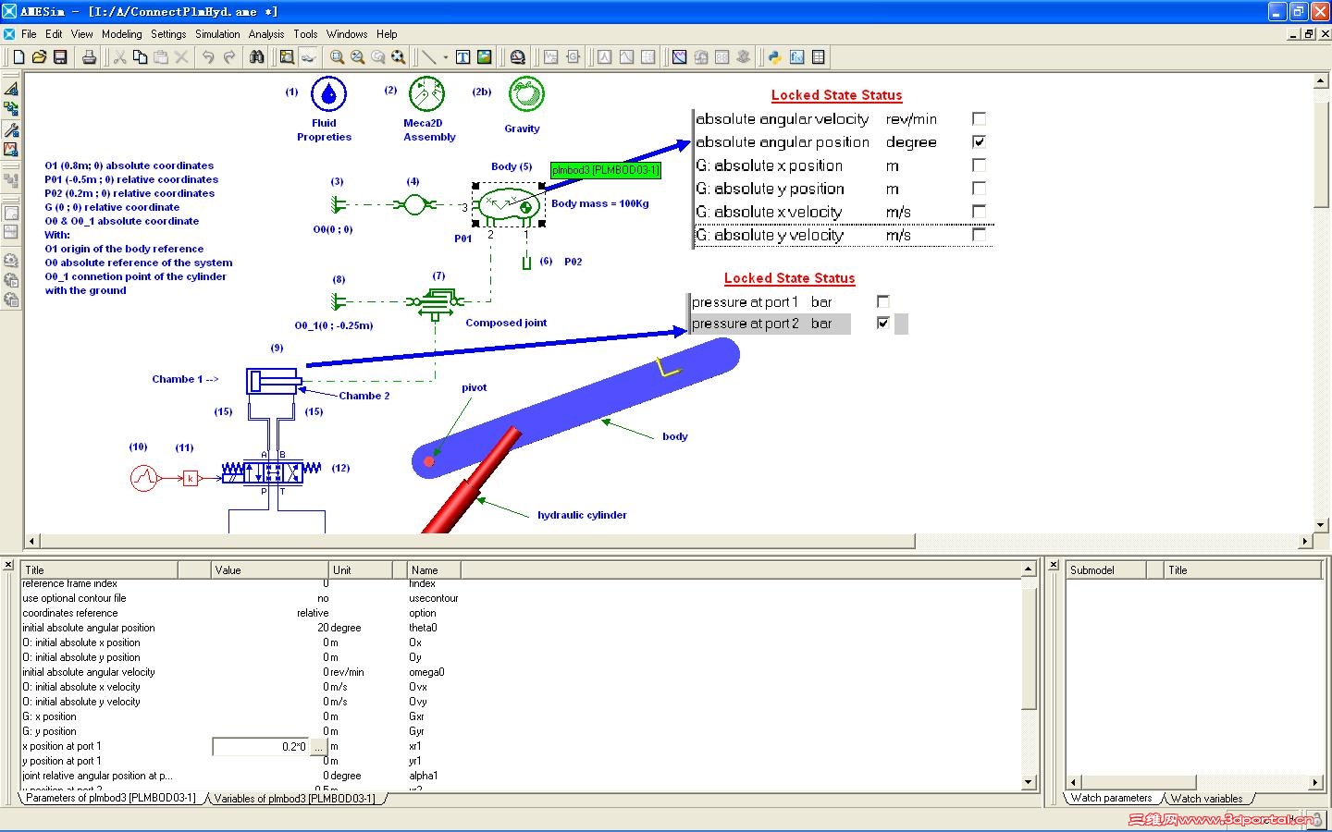Edit the x position at port 1 value field
The width and height of the screenshot is (1332, 832).
261,747
